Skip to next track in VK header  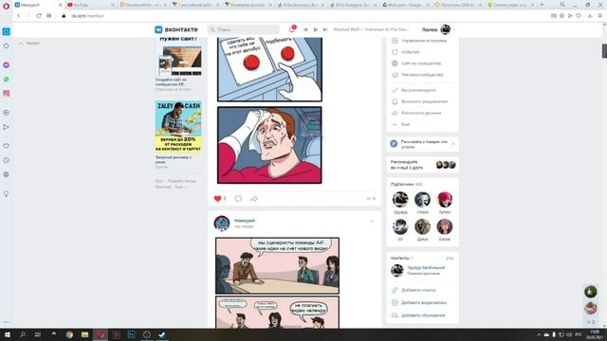pyautogui.click(x=325, y=29)
